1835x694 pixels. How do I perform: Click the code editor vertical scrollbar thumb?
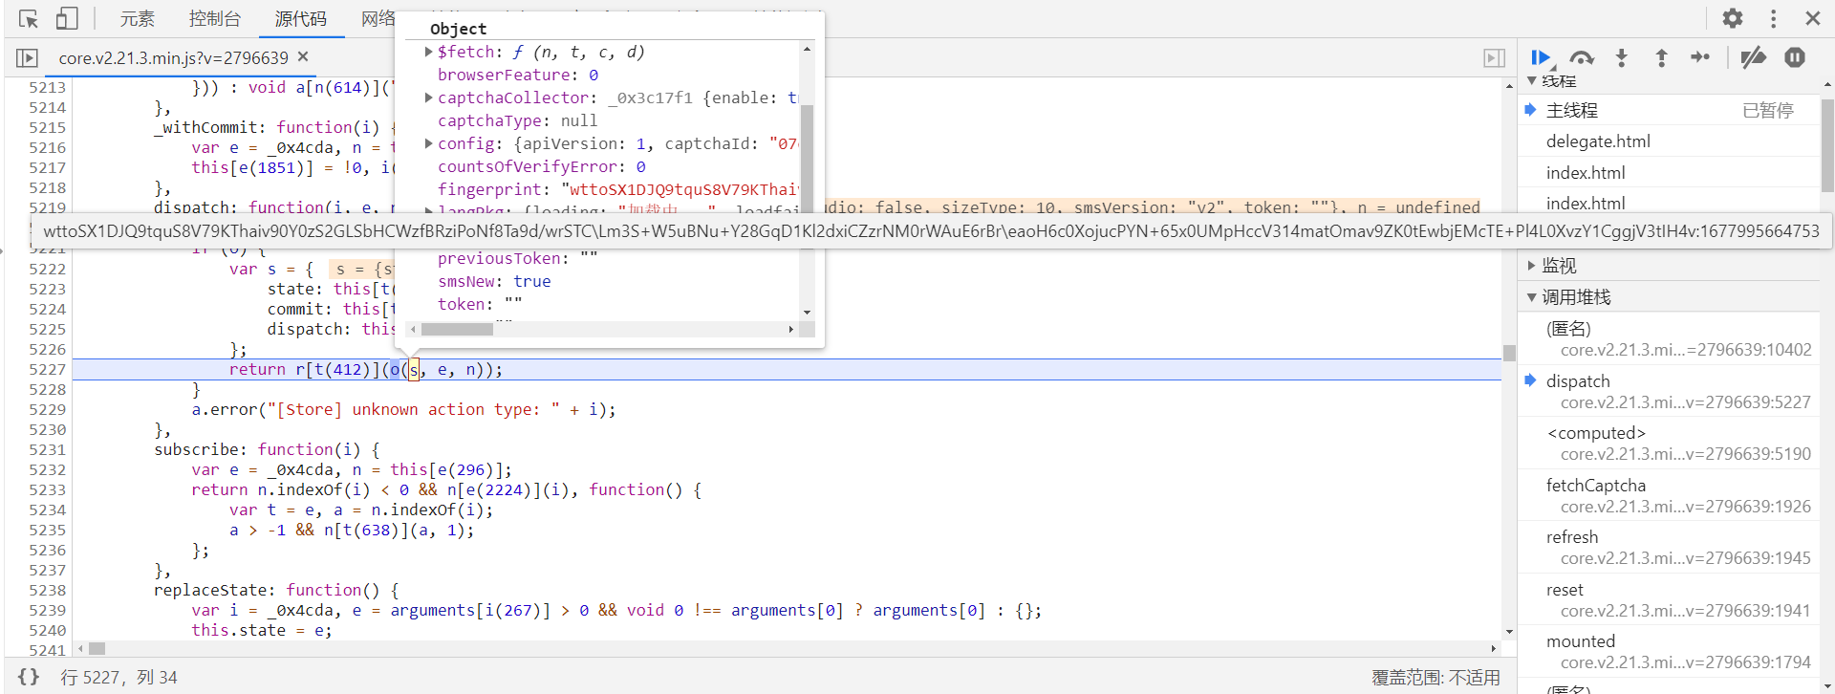click(x=1509, y=353)
